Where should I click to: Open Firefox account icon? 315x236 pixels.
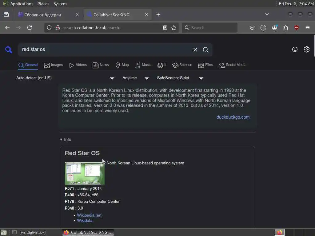click(275, 28)
